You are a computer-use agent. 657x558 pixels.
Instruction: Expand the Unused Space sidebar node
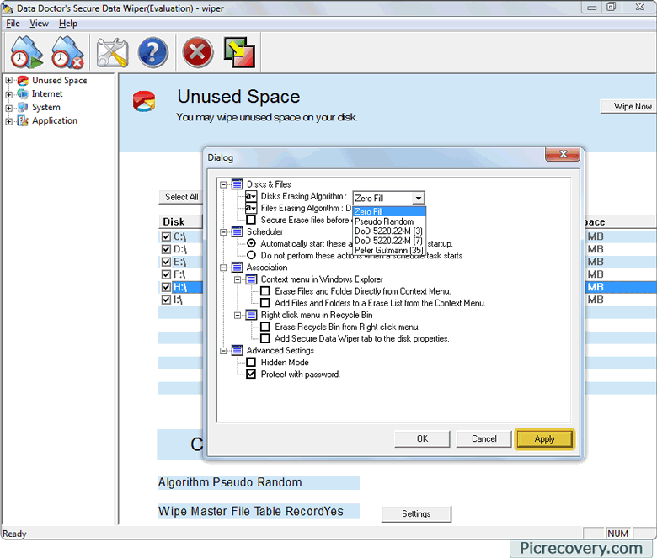pyautogui.click(x=8, y=80)
